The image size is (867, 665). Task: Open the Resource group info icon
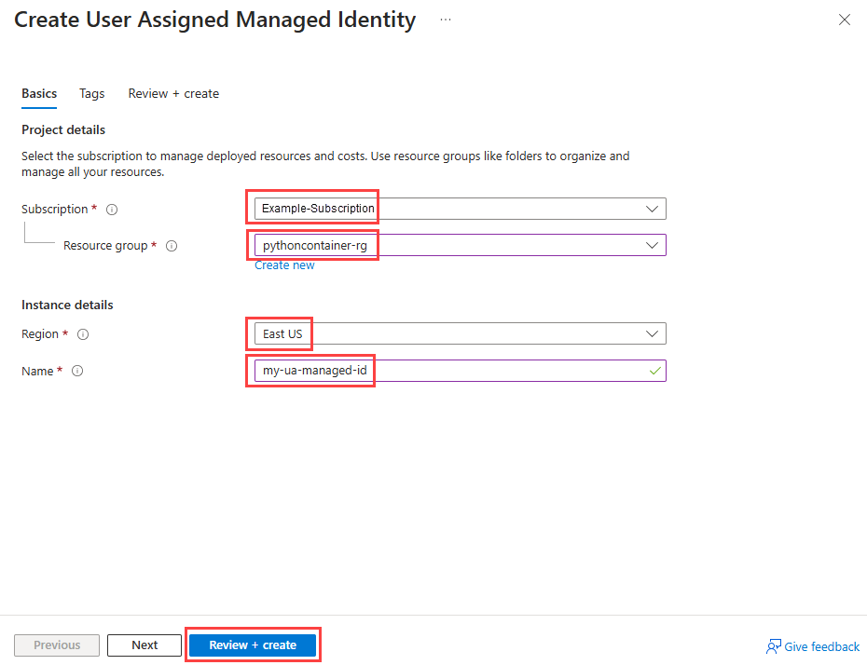click(x=172, y=246)
